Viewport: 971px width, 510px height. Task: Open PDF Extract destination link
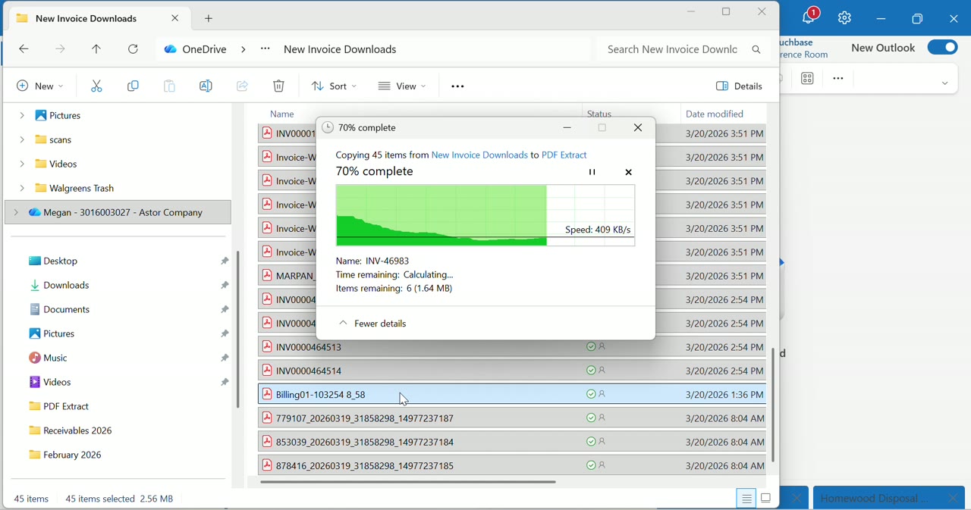coord(564,155)
